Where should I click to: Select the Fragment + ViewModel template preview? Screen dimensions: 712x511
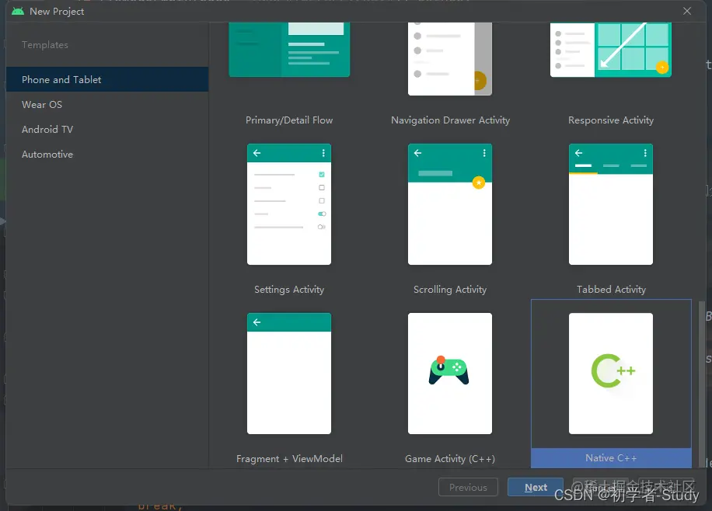click(289, 374)
